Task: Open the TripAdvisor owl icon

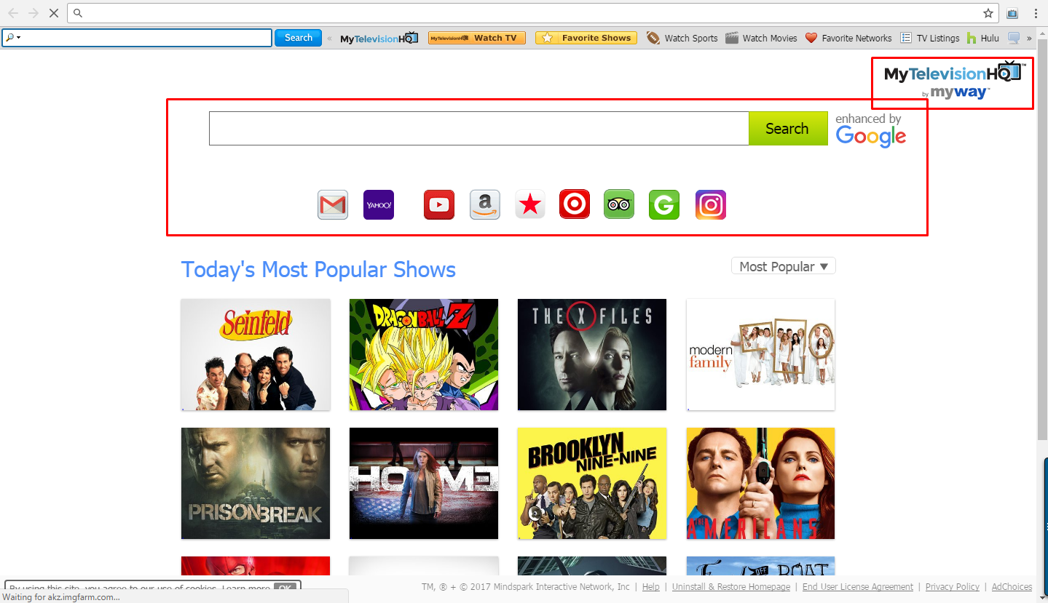Action: click(x=619, y=205)
